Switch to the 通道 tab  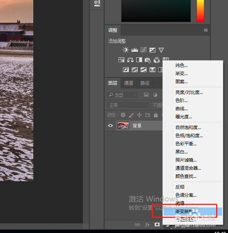coord(129,83)
